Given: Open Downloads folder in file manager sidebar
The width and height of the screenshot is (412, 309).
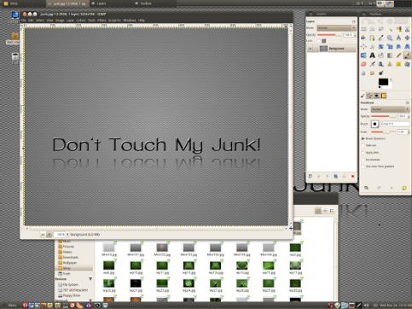Looking at the screenshot, I should pyautogui.click(x=68, y=257).
